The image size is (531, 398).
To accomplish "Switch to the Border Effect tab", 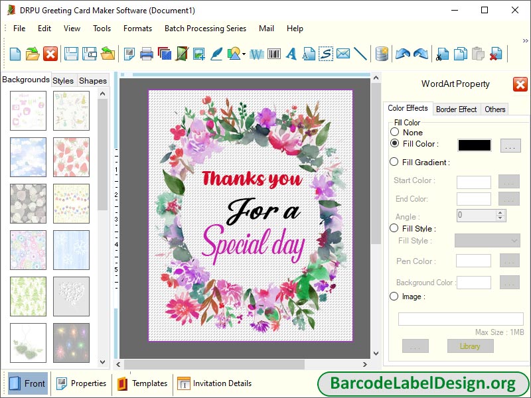I will [x=456, y=109].
